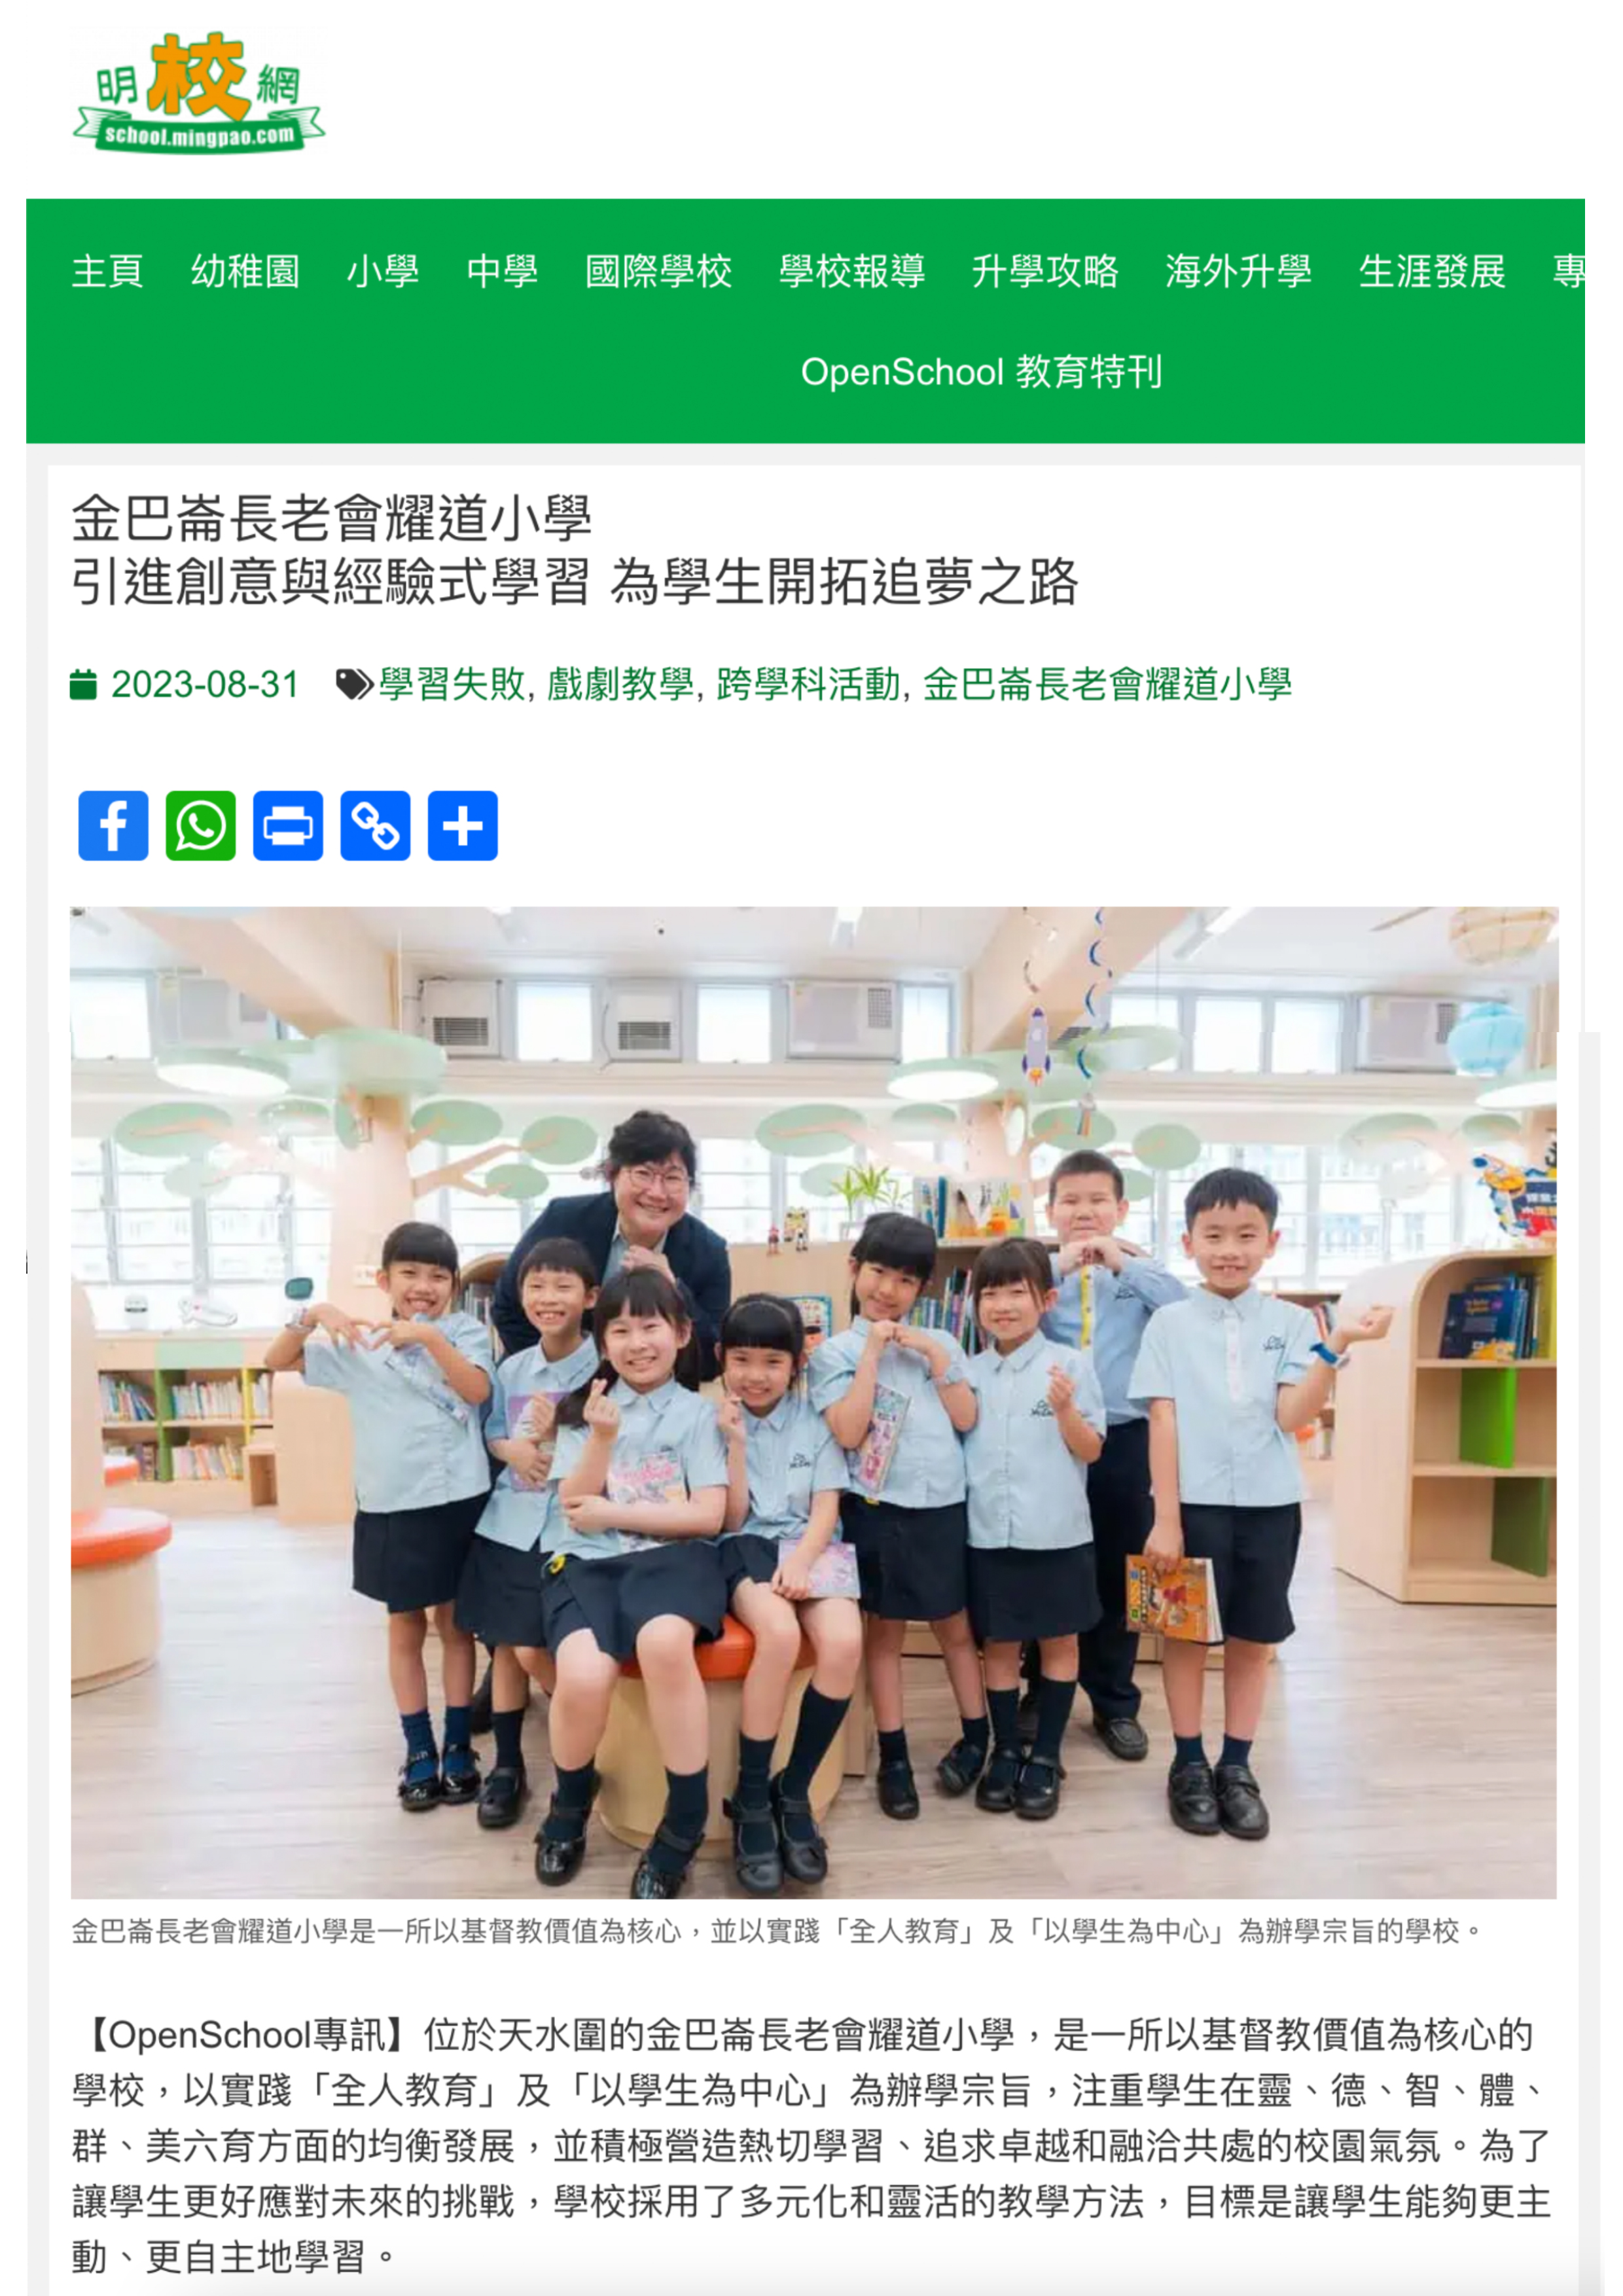This screenshot has height=2296, width=1623.
Task: Go to the 明校網 logo home page
Action: (199, 92)
